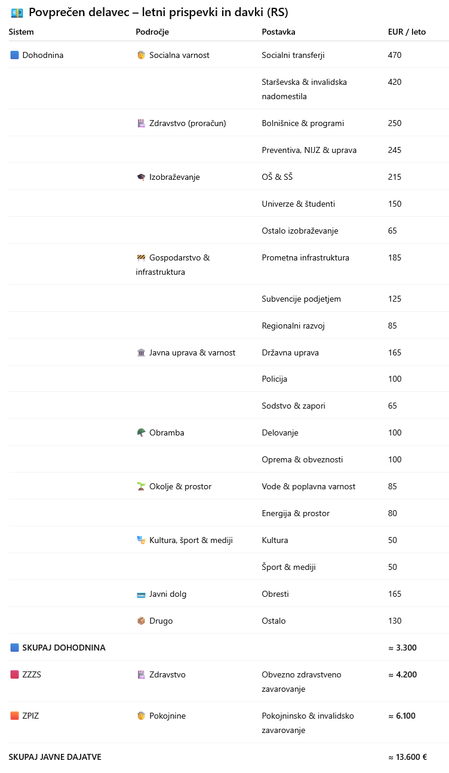The width and height of the screenshot is (449, 773).
Task: Click the orange square next to ZPIZ
Action: click(15, 716)
